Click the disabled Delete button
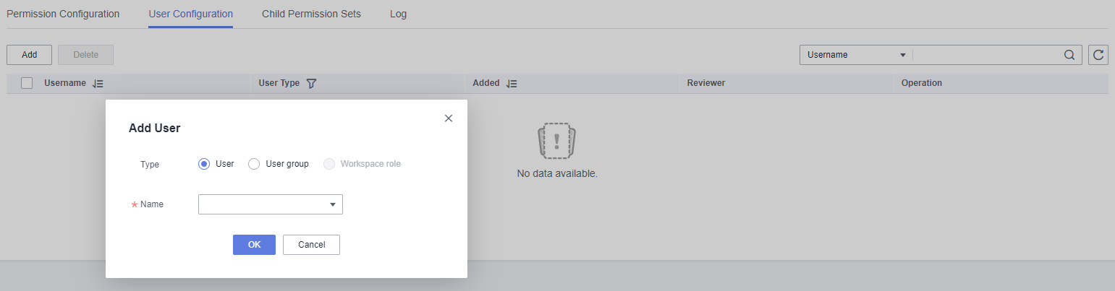The height and width of the screenshot is (291, 1115). click(85, 55)
